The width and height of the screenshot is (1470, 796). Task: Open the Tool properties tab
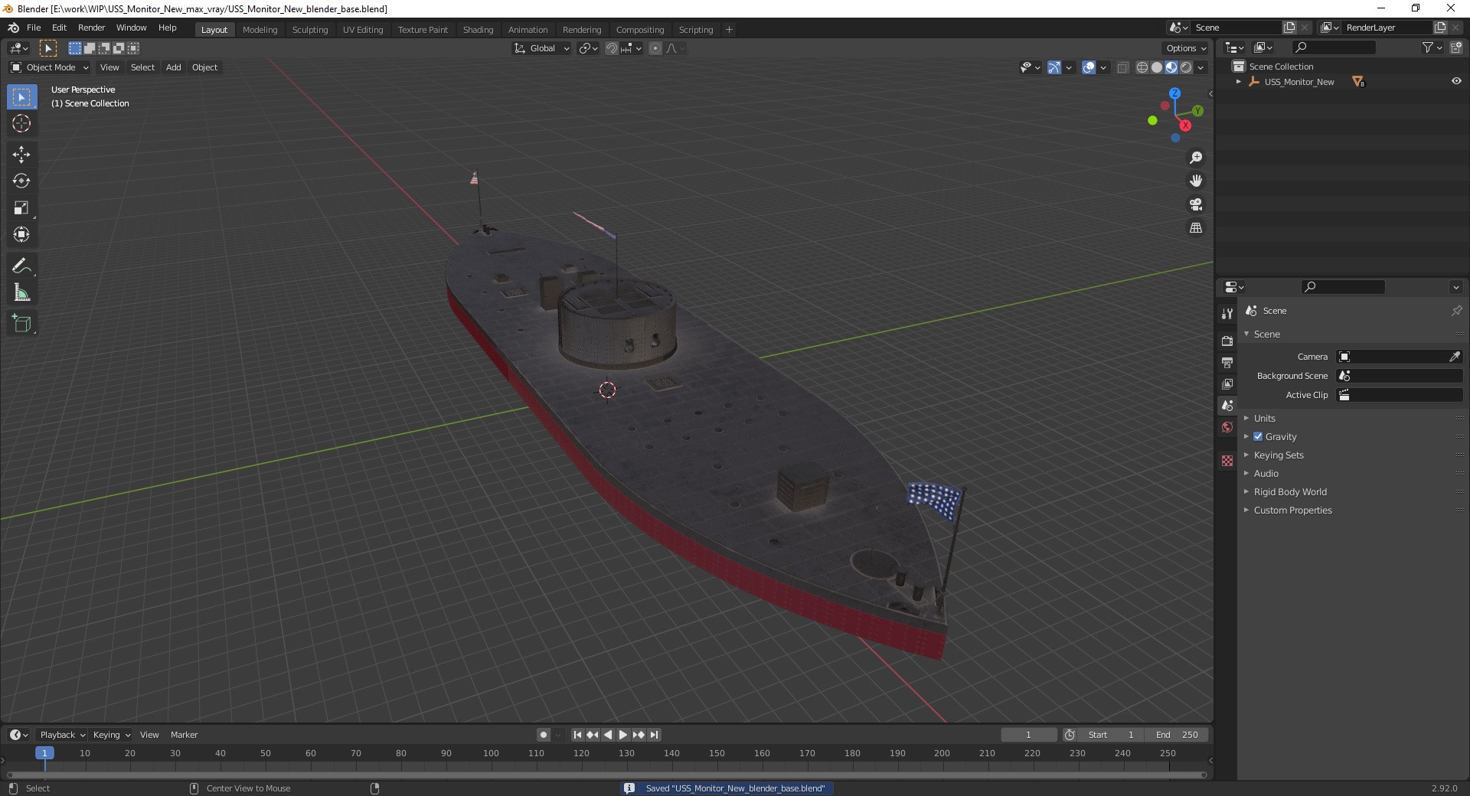[x=1227, y=314]
